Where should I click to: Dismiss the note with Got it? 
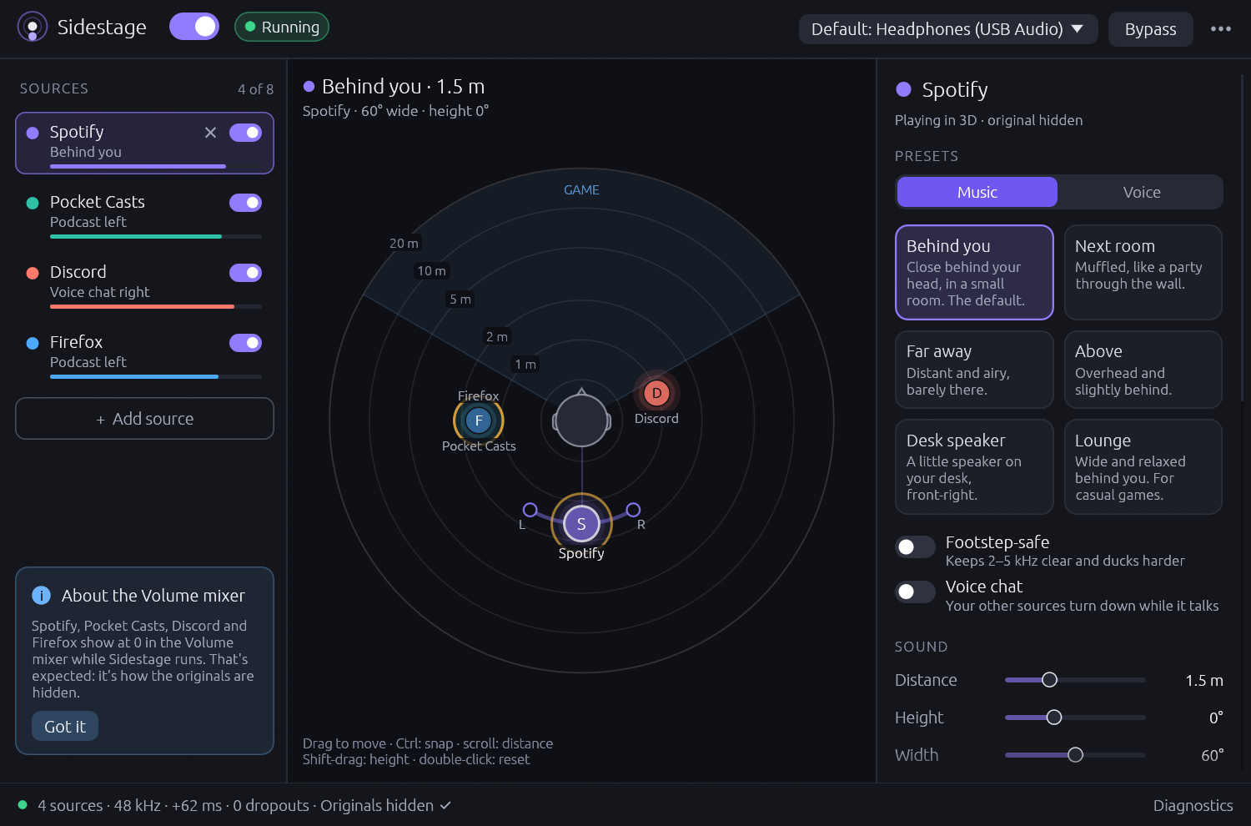pos(65,726)
